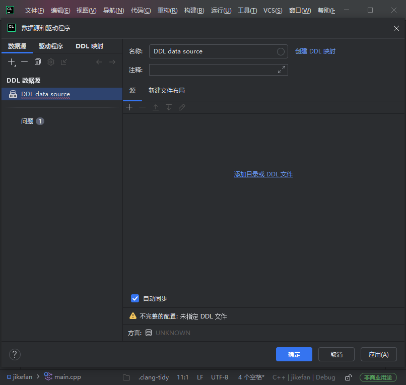Switch to the 驱动程序 tab
Viewport: 406px width, 385px height.
tap(51, 46)
